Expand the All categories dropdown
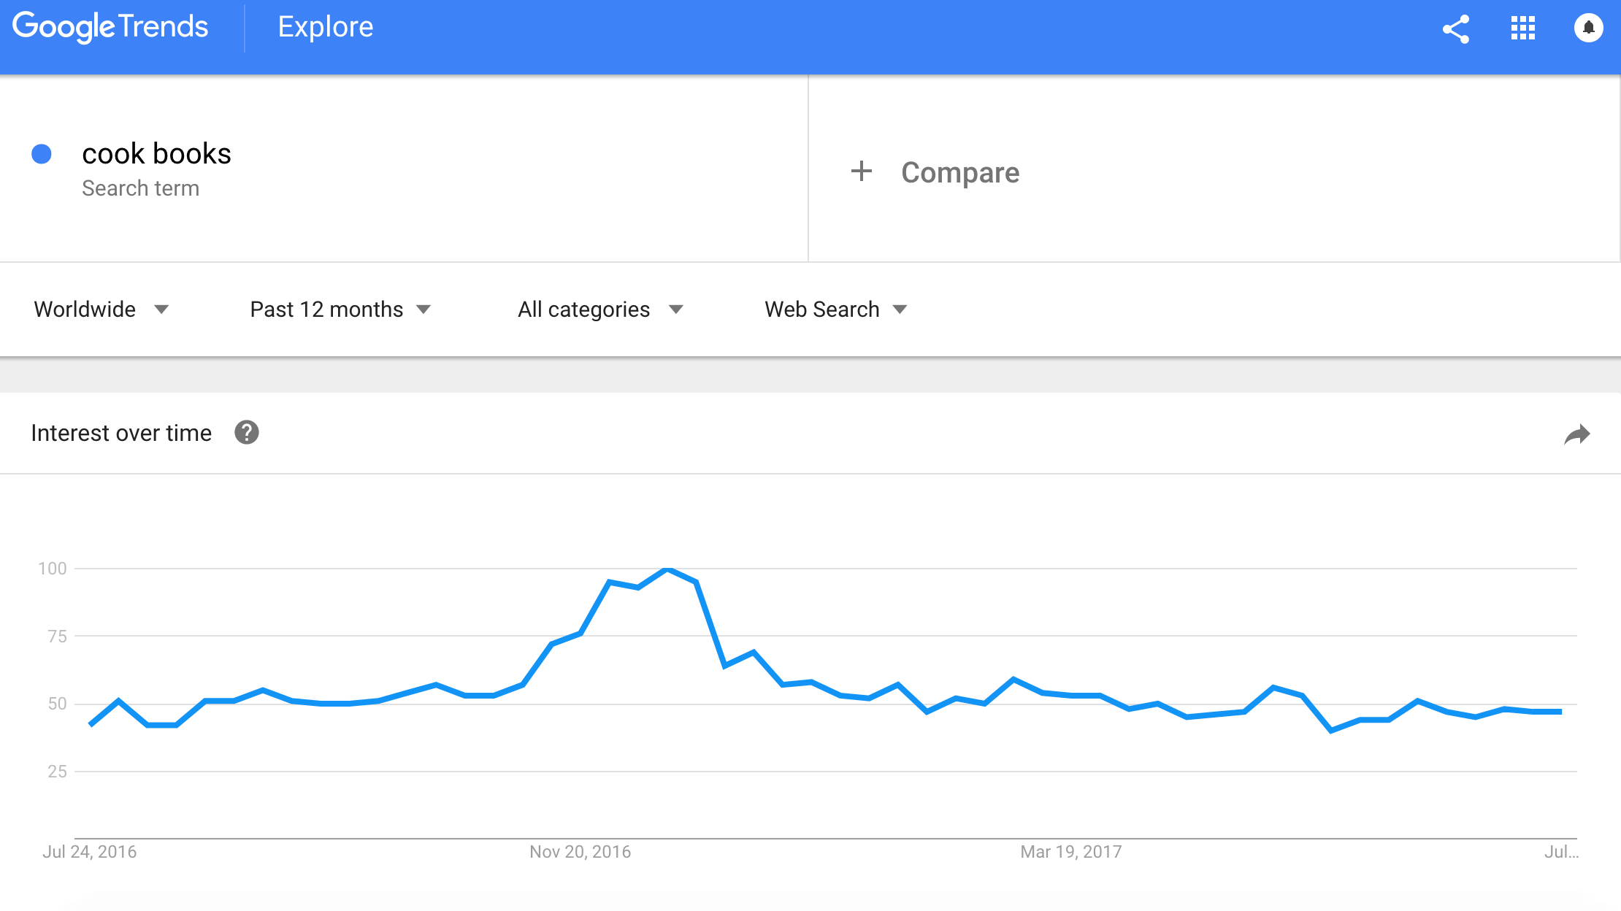 point(600,310)
